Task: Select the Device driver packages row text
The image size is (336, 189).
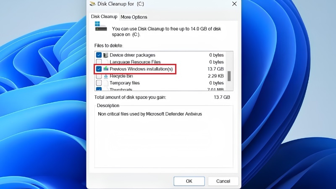Action: (132, 55)
